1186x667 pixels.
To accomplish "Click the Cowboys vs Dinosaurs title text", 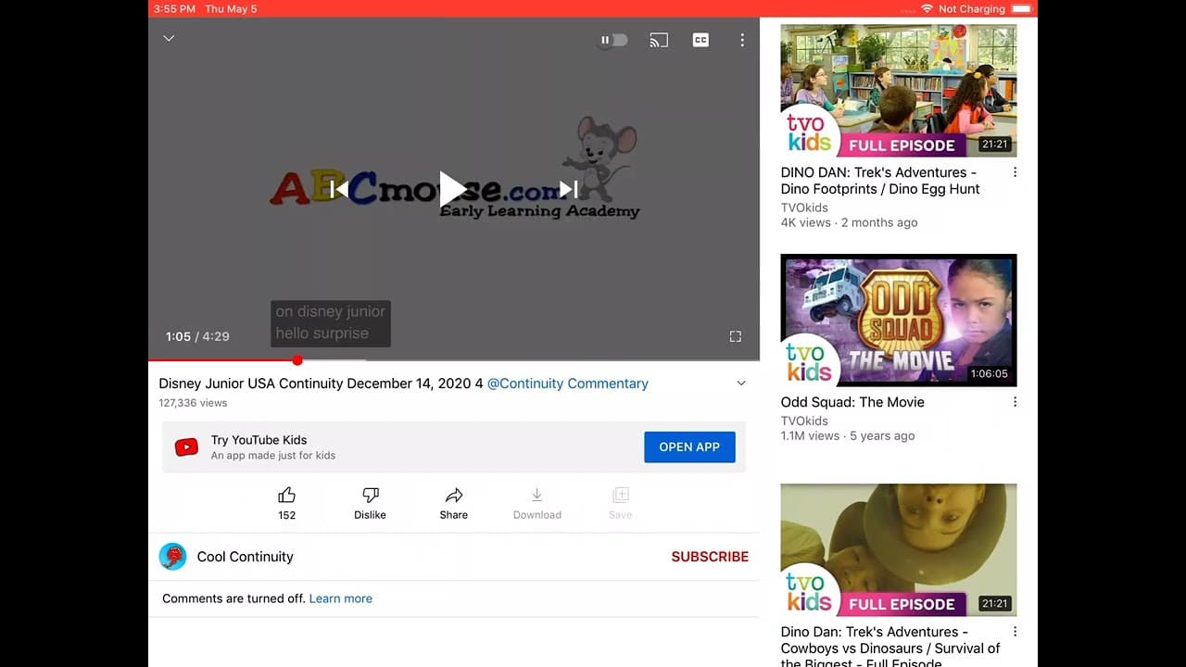I will 890,648.
